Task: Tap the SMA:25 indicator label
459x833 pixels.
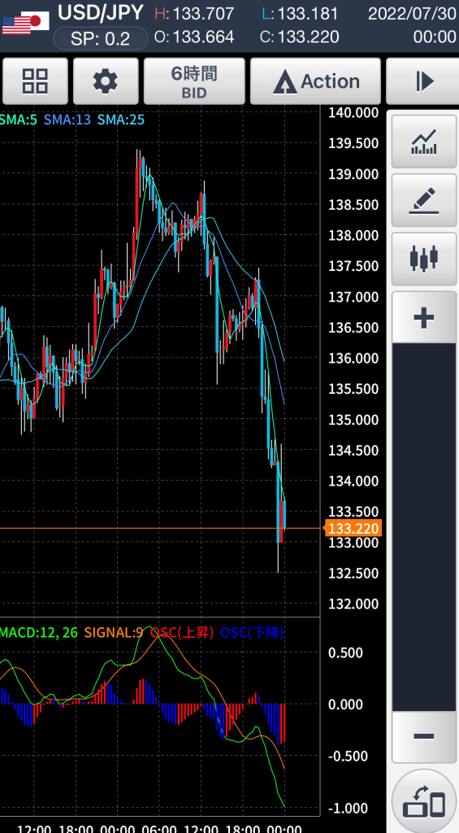Action: [120, 120]
